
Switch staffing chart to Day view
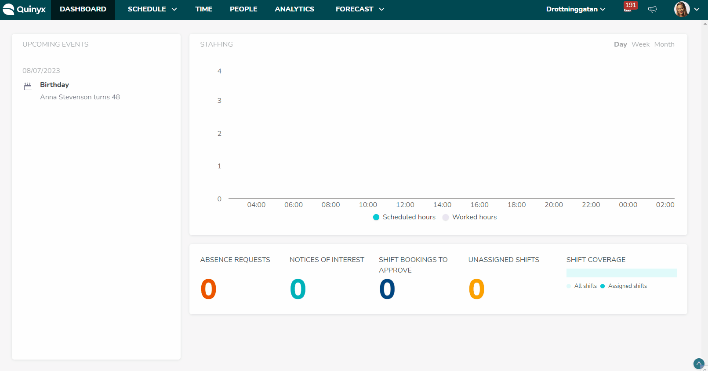pyautogui.click(x=620, y=44)
